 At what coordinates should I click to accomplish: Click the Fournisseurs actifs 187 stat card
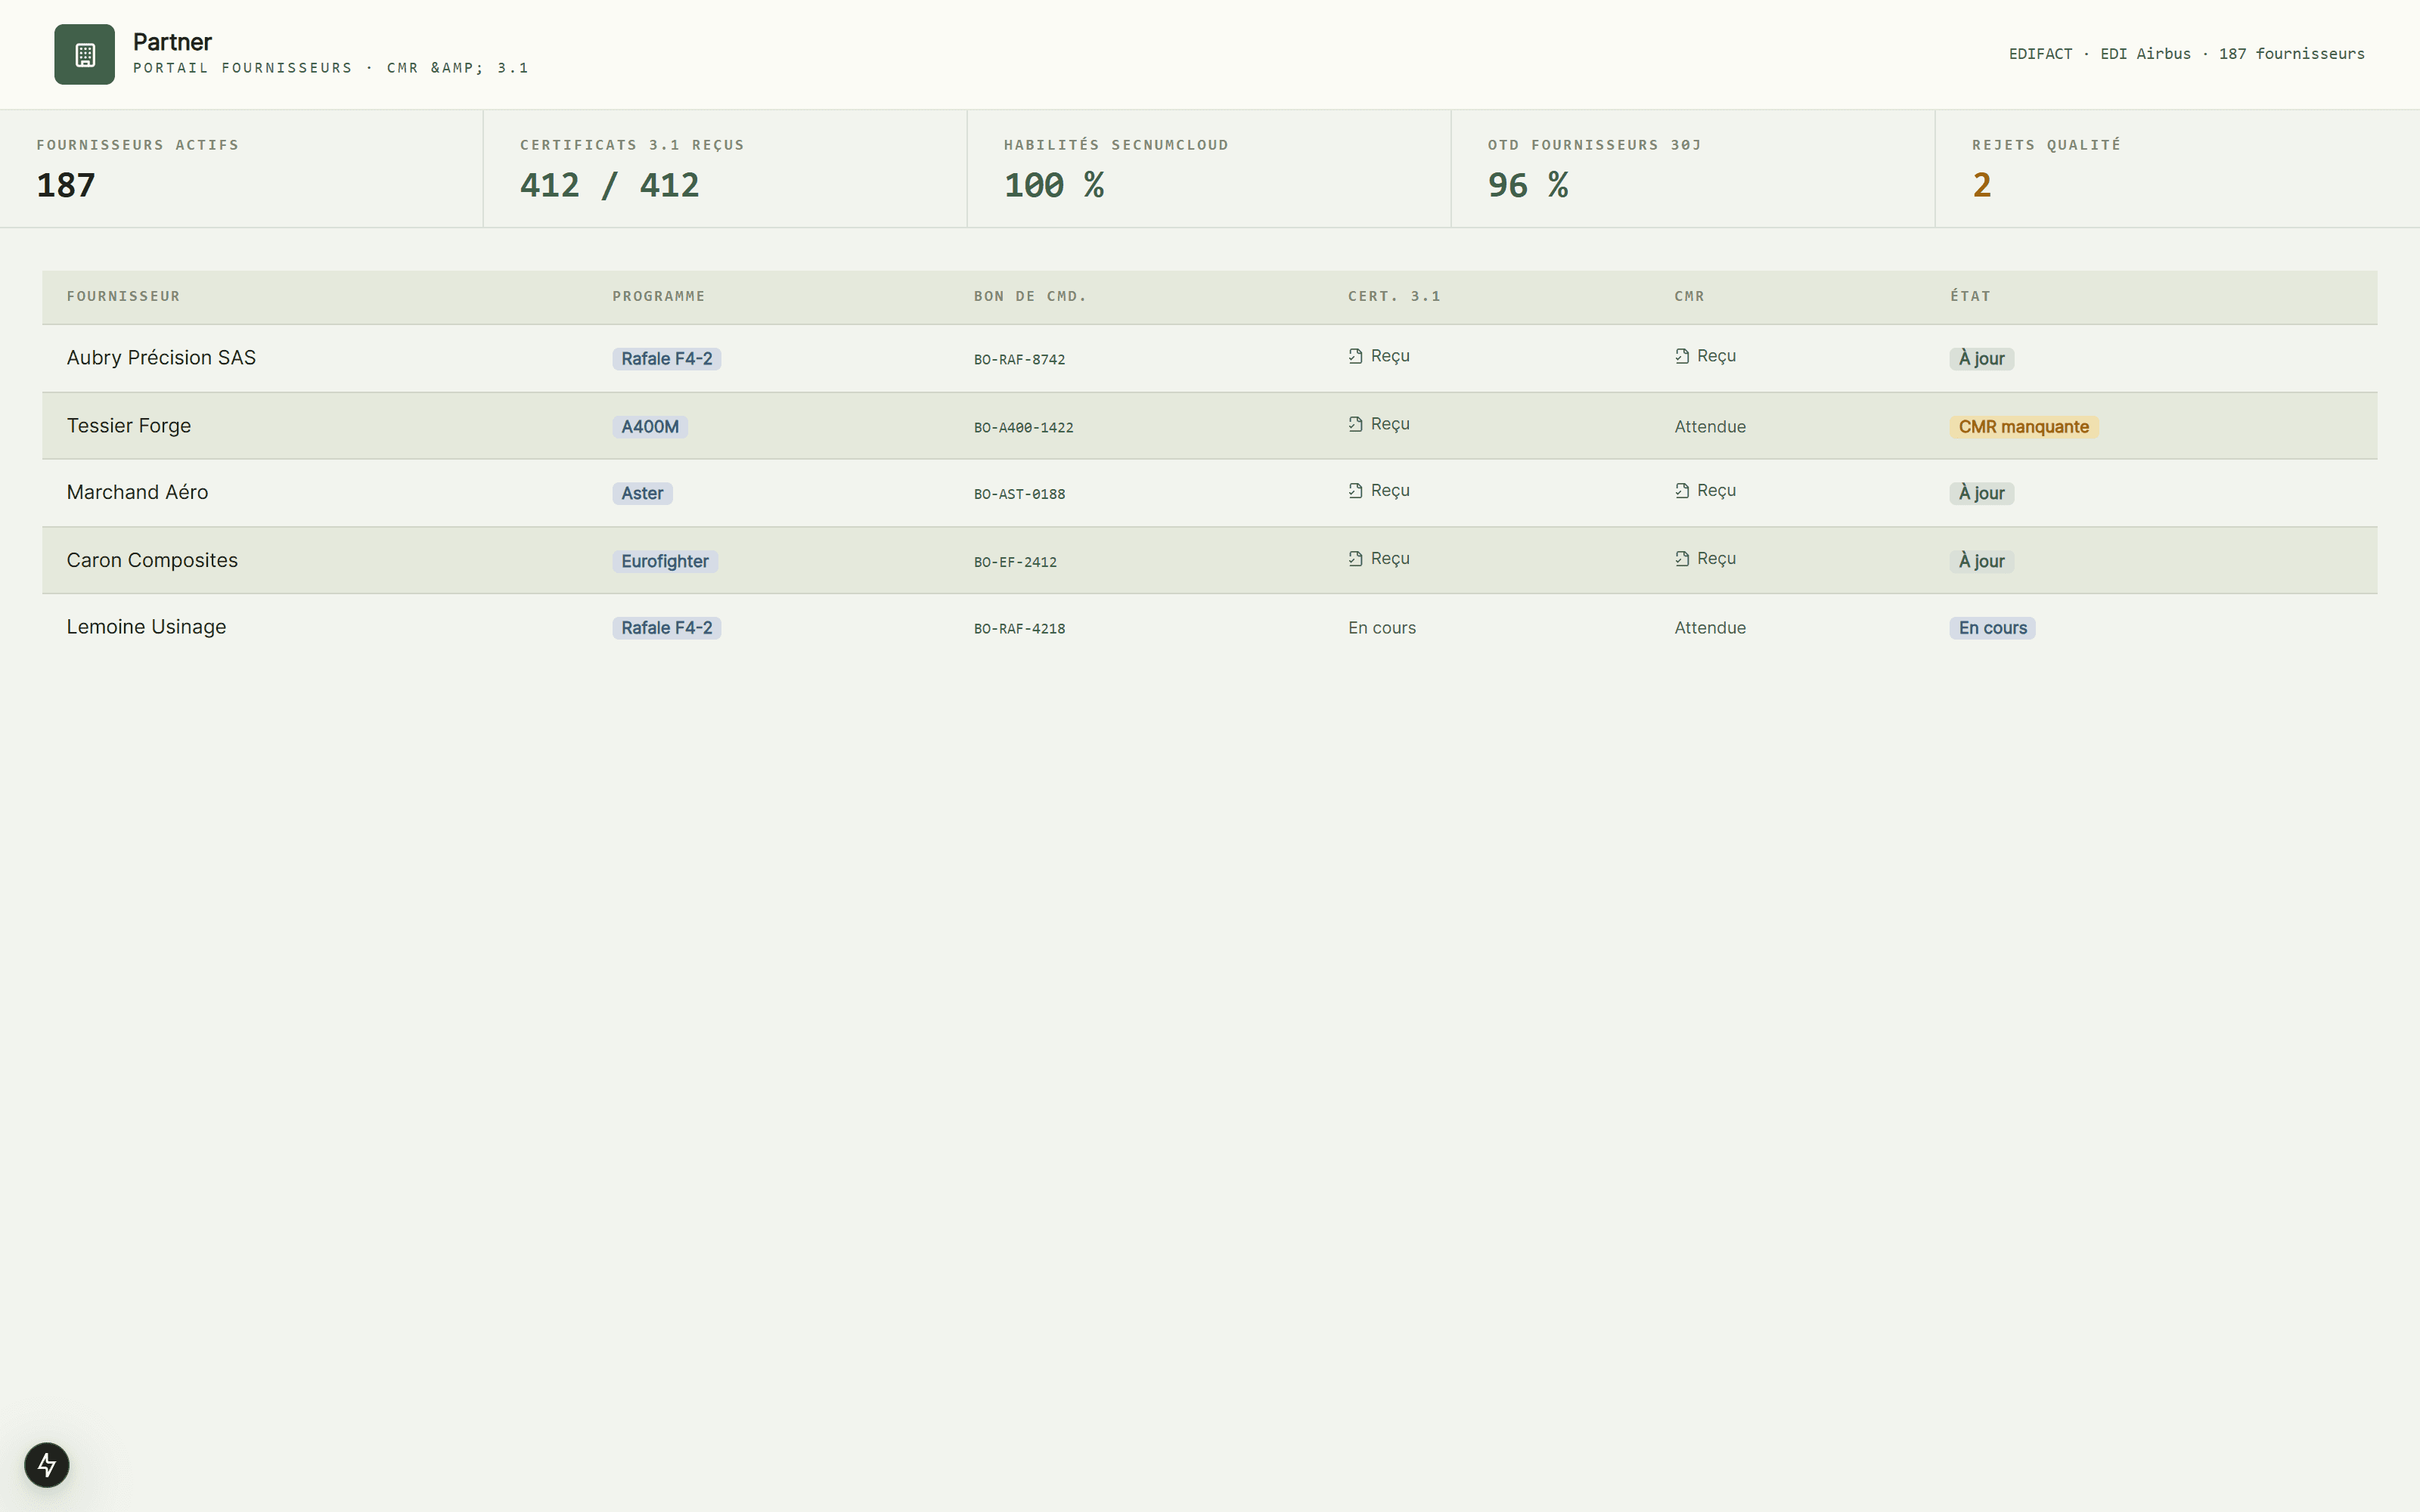click(x=241, y=169)
